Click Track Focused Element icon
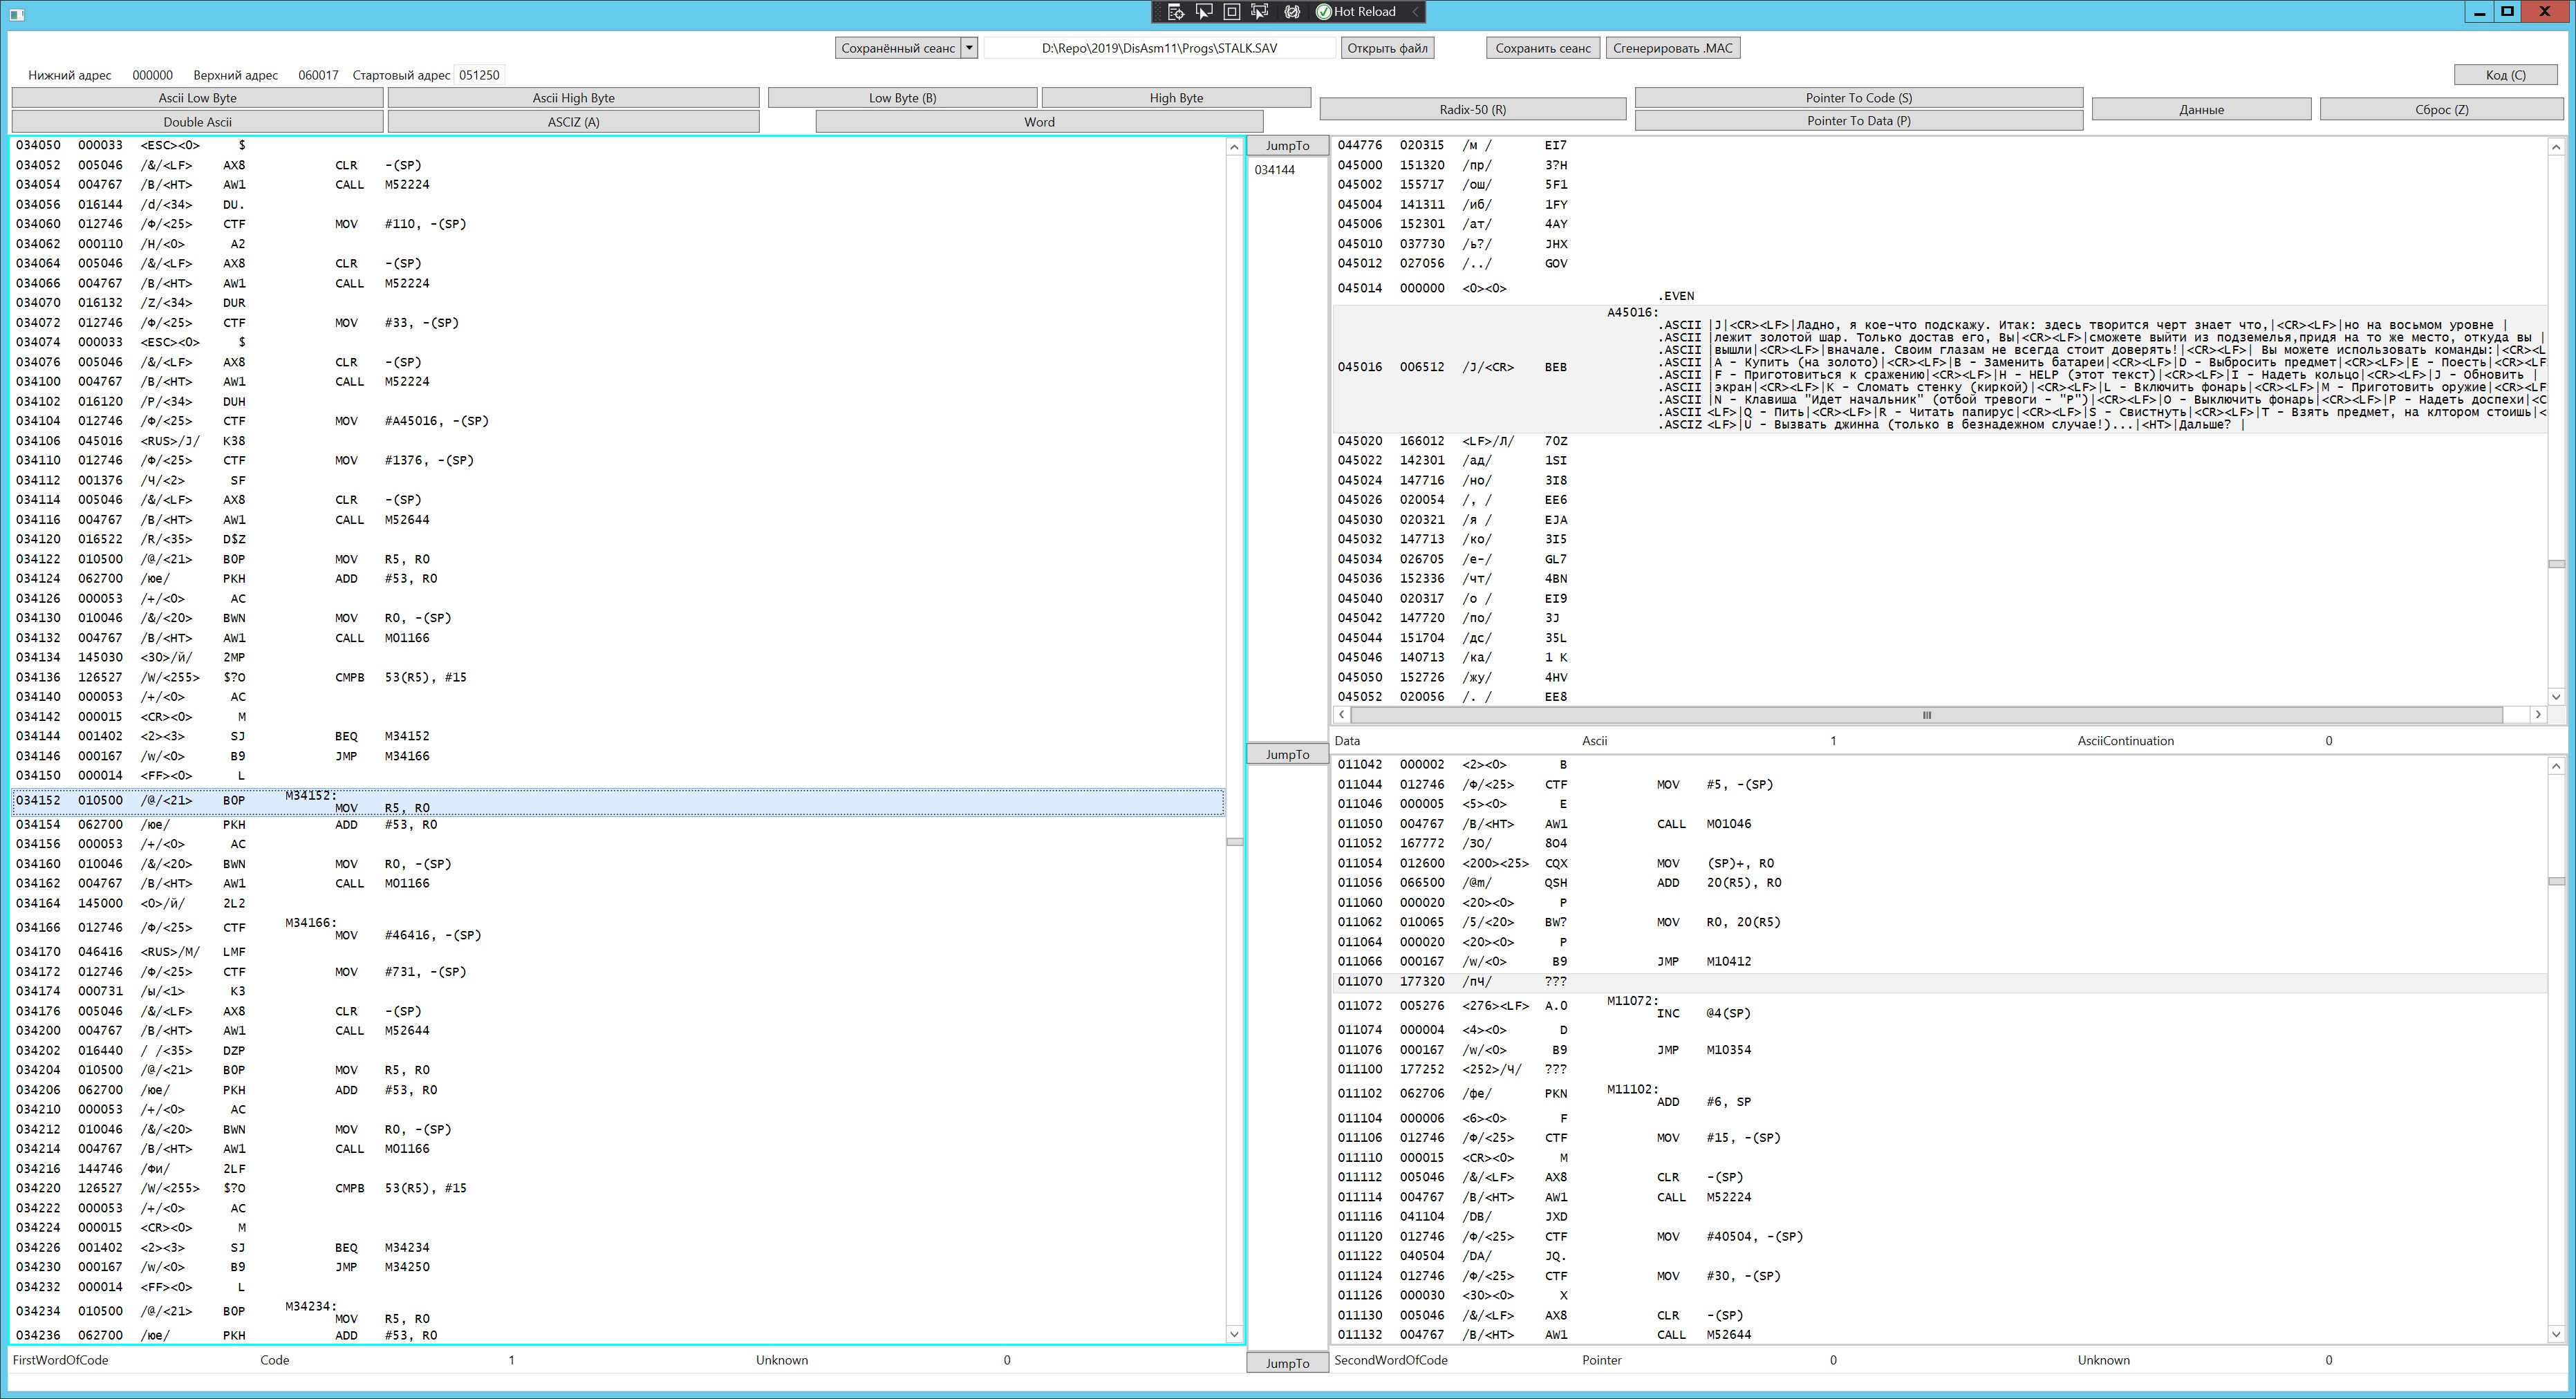Screen dimensions: 2576x1399 (x=1260, y=12)
